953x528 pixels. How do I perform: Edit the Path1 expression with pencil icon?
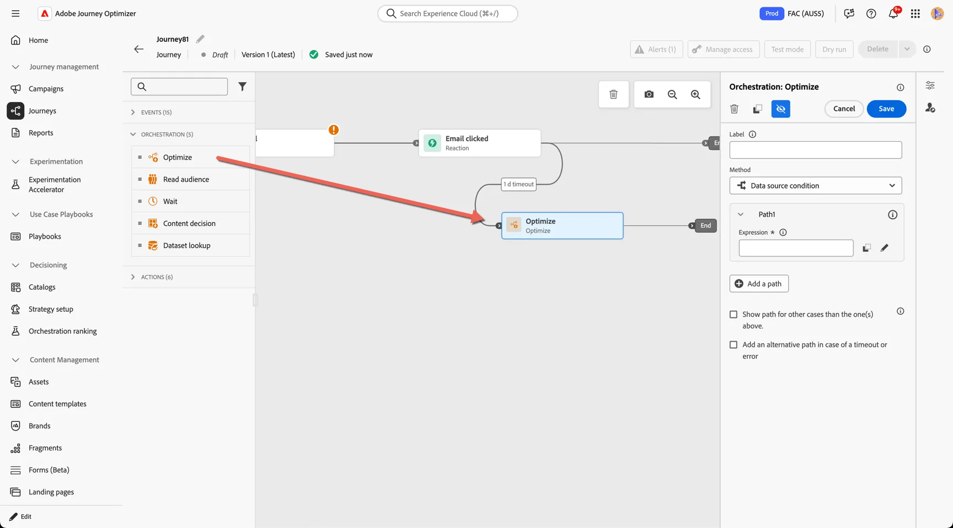point(884,248)
